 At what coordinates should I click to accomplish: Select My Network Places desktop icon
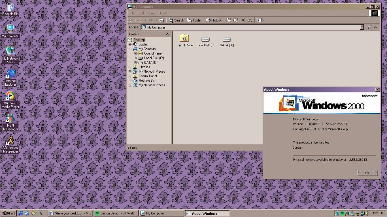[10, 55]
